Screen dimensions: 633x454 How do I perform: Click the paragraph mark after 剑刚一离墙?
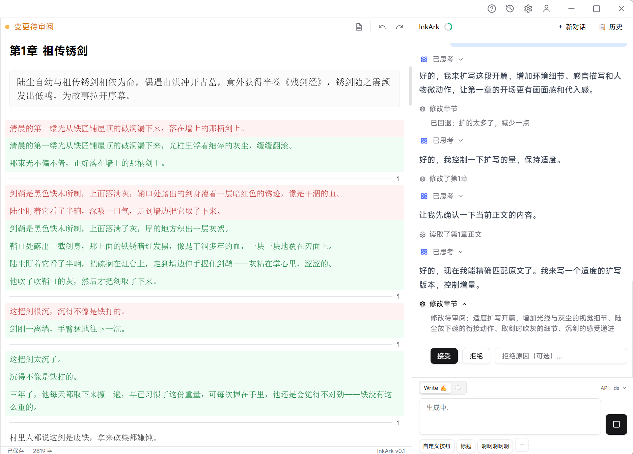pos(398,344)
